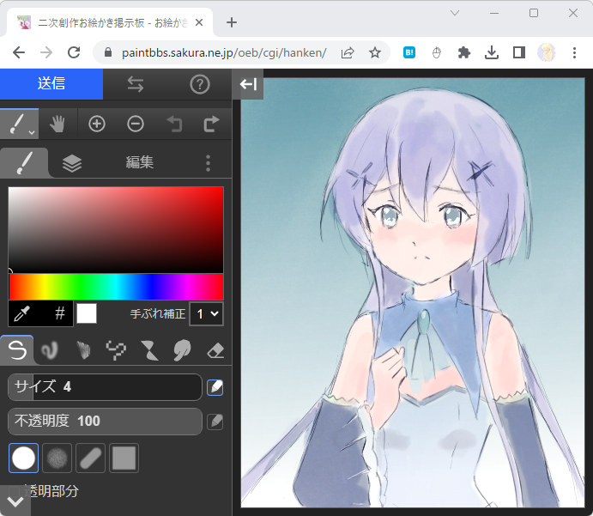Click the Hatena B! extension icon

(409, 52)
